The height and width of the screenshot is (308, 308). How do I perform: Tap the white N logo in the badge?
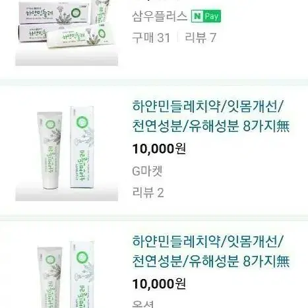(x=197, y=16)
